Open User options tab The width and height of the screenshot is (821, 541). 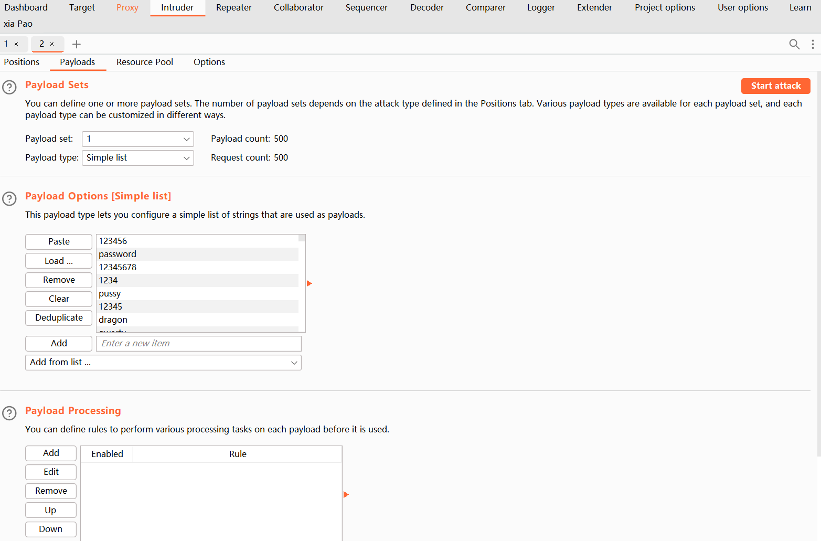743,7
